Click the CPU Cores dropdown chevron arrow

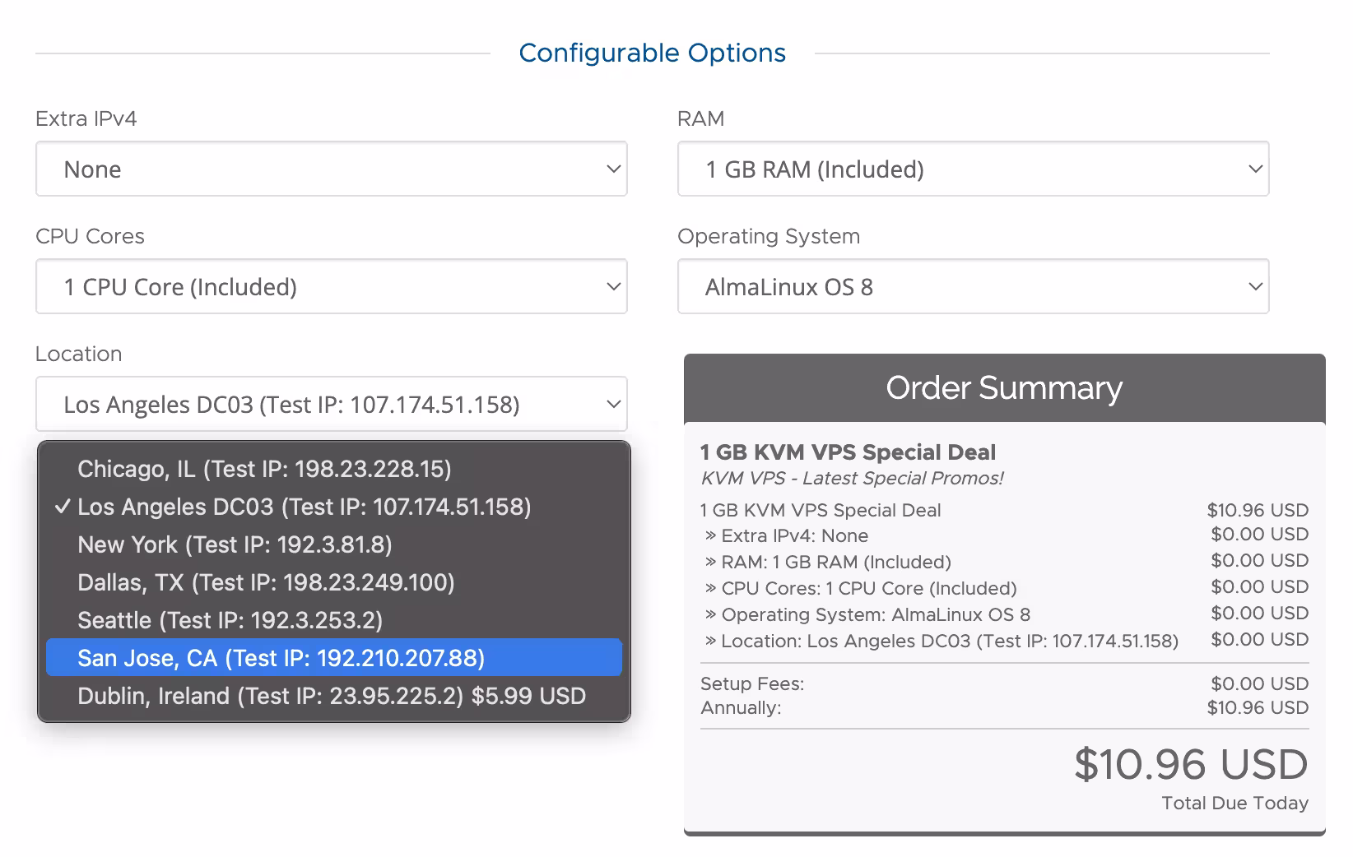click(x=613, y=287)
